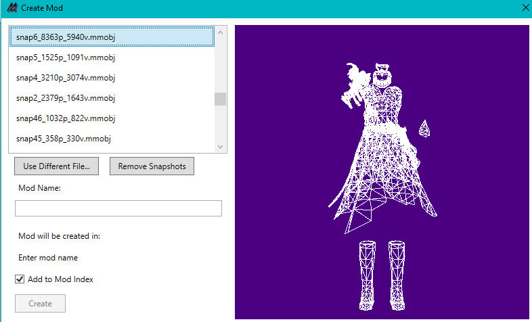Click the snapshot list scroll-down arrow
This screenshot has height=322, width=532.
click(x=220, y=146)
